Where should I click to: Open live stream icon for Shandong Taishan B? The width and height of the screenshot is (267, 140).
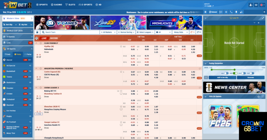[121, 94]
